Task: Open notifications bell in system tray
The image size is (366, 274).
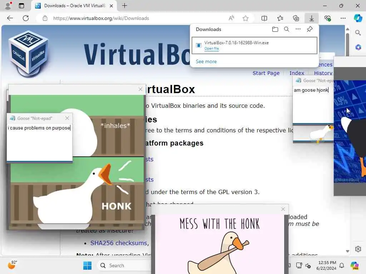Action: tap(341, 265)
